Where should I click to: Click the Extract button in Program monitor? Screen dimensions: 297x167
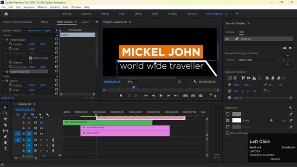click(193, 96)
